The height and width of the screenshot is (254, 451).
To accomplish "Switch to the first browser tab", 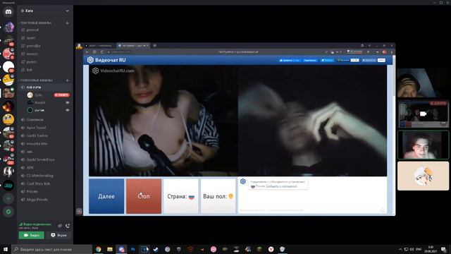I will coord(100,45).
